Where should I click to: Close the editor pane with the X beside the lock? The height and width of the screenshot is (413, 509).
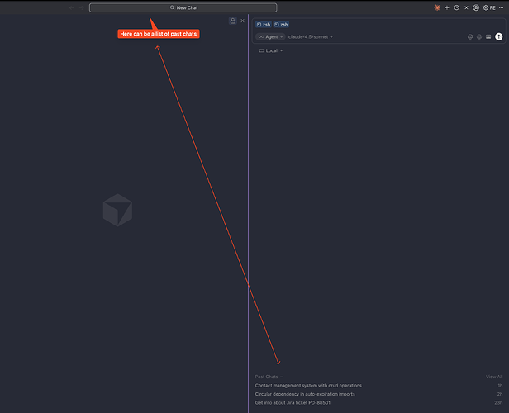point(242,21)
